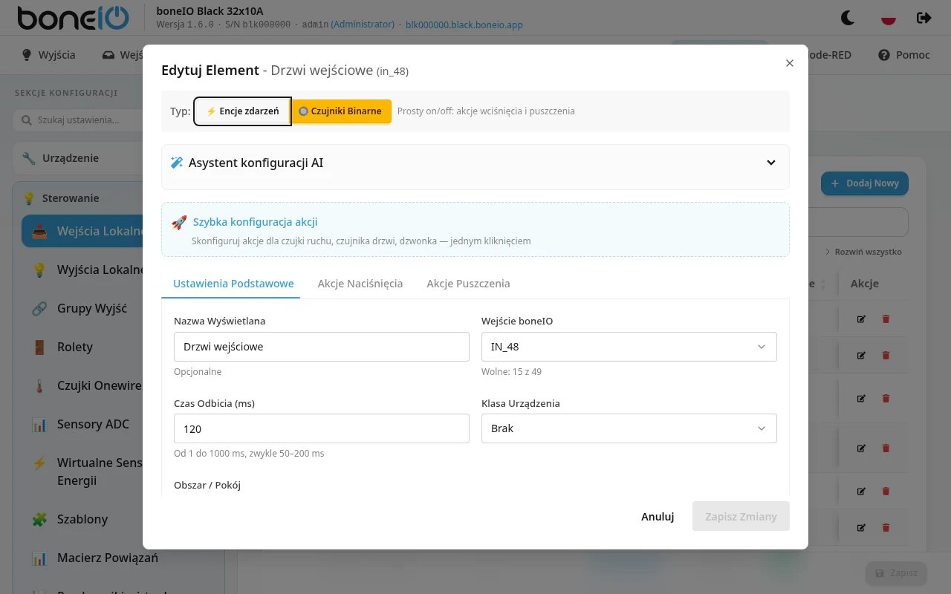Open Rolety in the sidebar

(82, 347)
